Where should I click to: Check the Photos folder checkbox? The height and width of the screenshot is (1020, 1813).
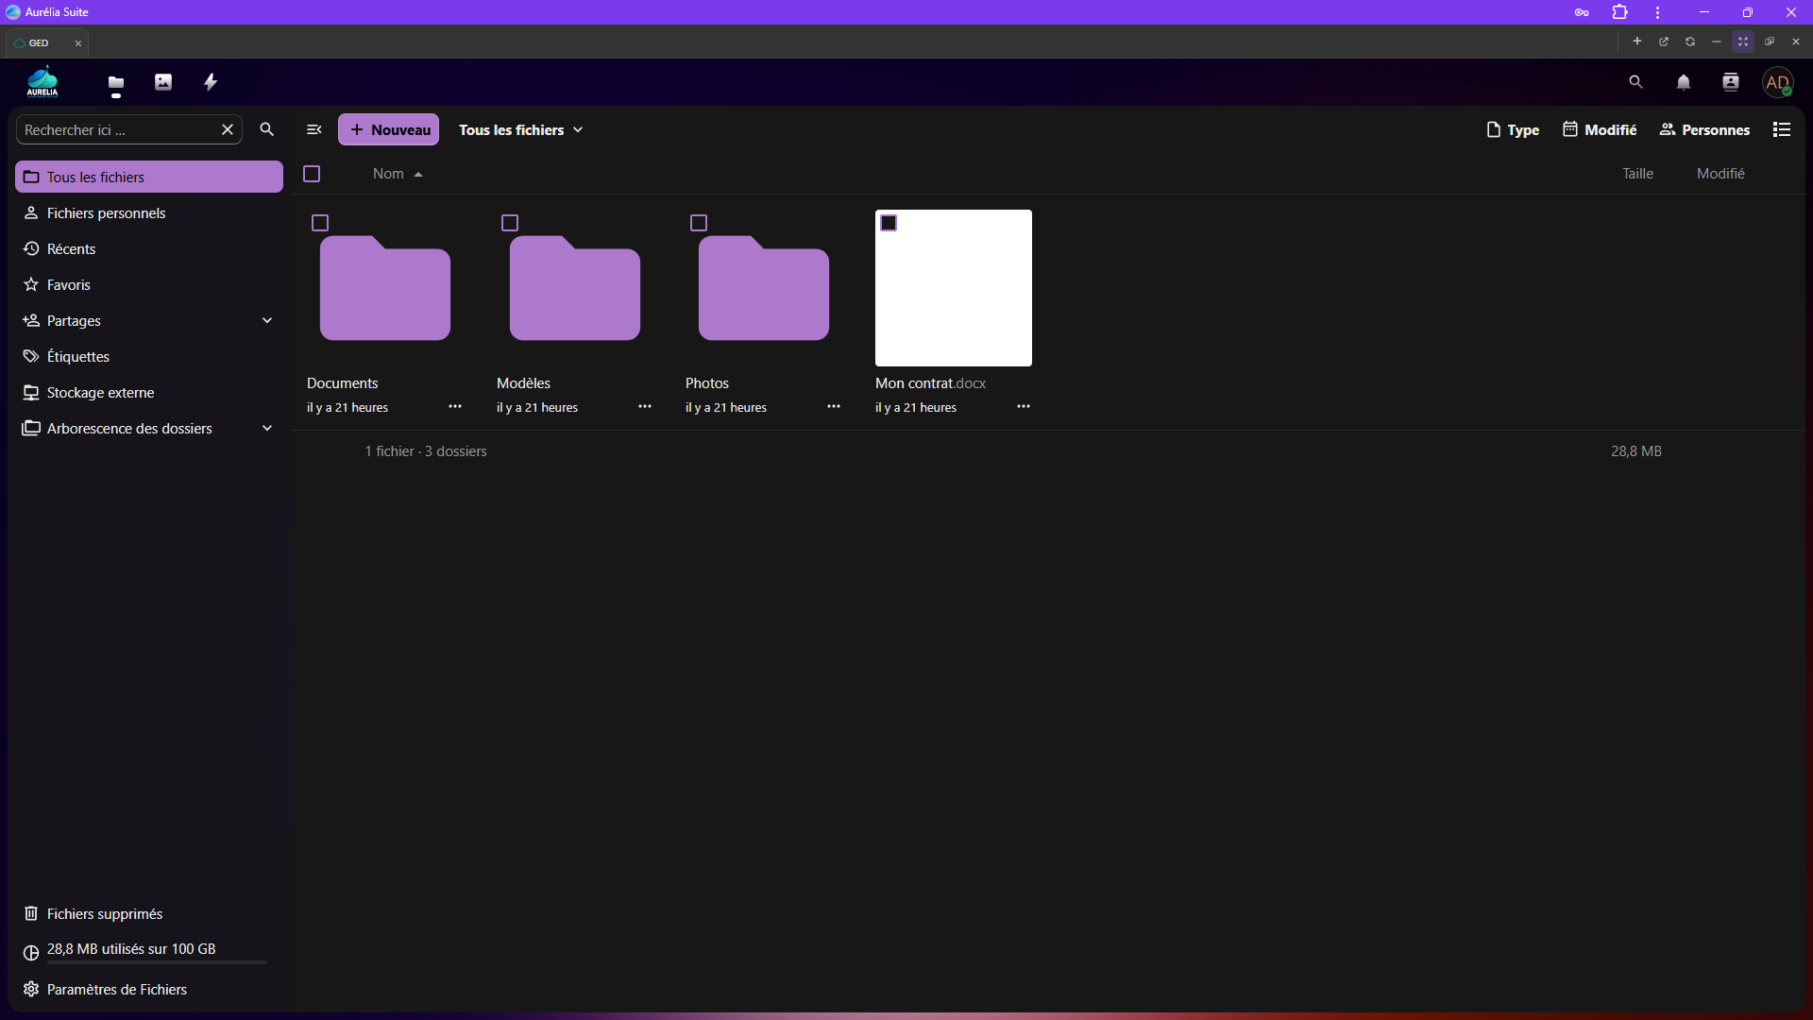click(699, 223)
